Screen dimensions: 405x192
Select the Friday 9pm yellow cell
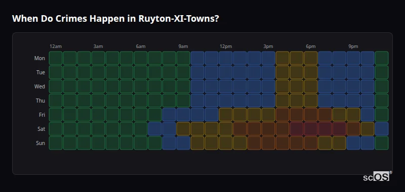tap(353, 115)
